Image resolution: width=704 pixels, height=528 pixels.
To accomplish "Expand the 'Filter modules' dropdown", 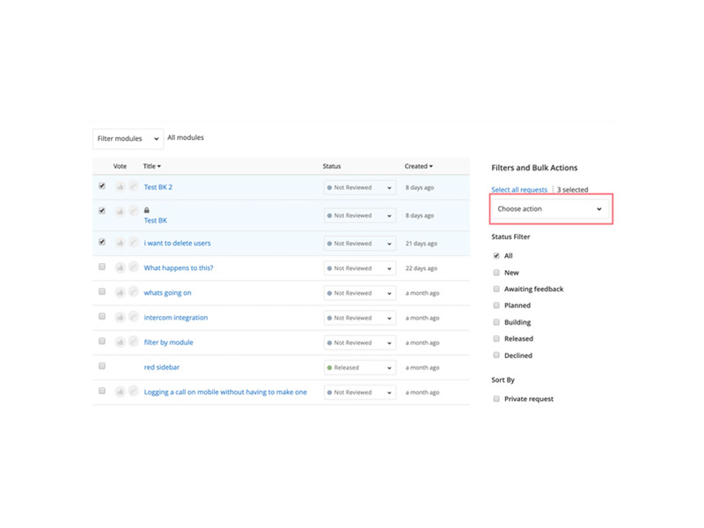I will click(128, 139).
